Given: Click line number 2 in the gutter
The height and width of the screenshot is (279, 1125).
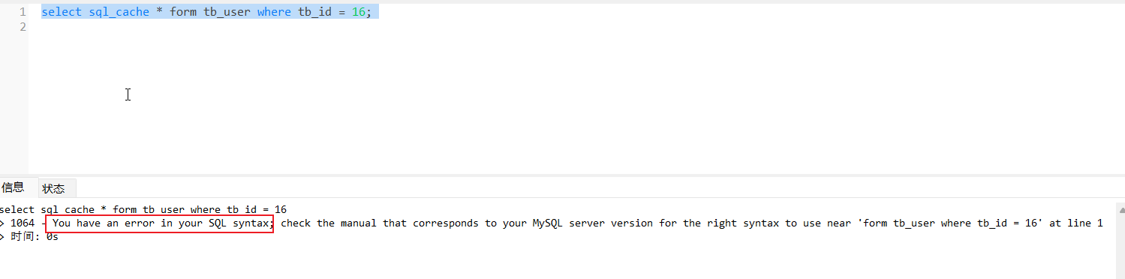Looking at the screenshot, I should [23, 27].
